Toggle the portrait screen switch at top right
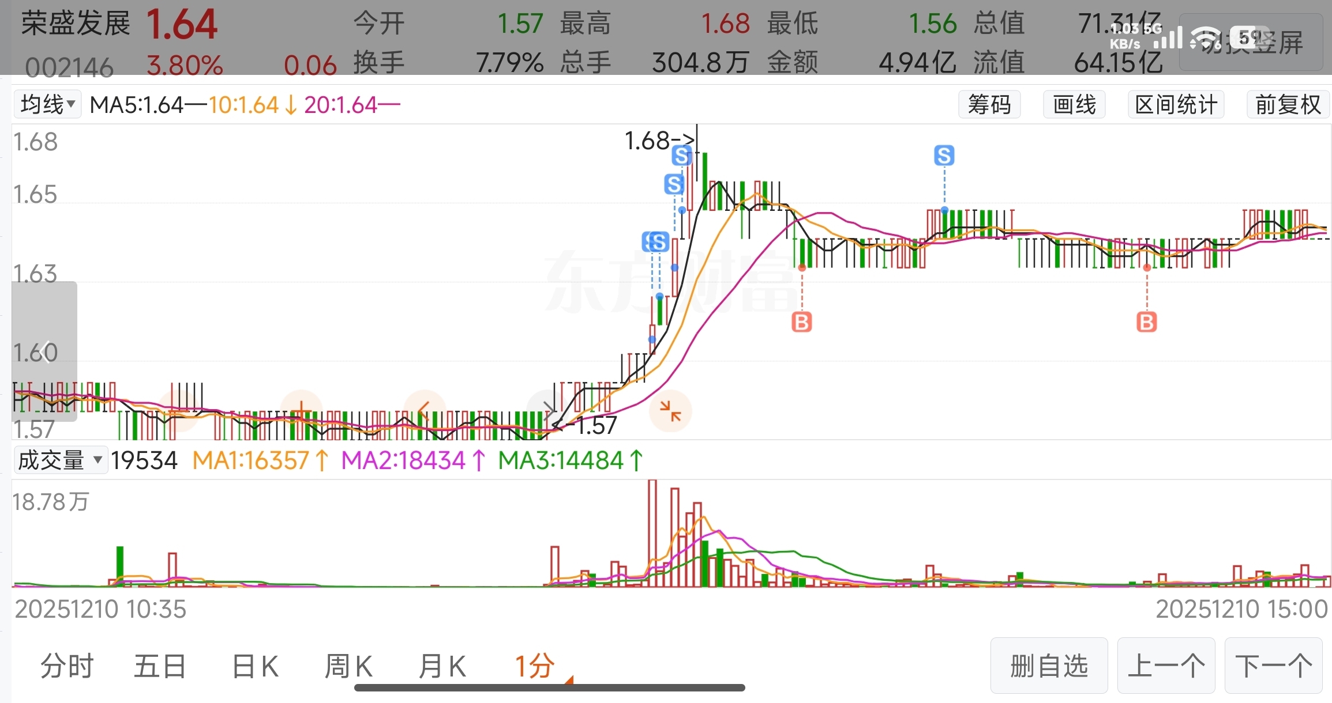 [x=1251, y=43]
